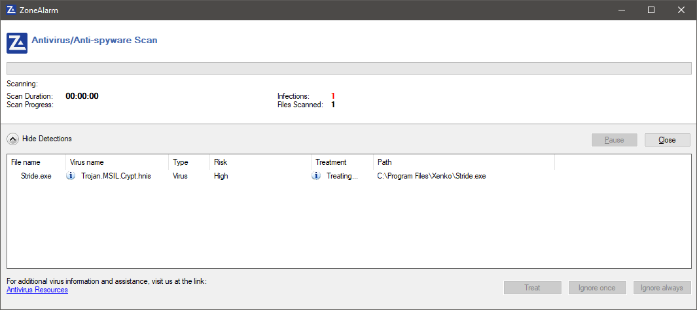Sort by the Virus name column header
This screenshot has width=697, height=310.
tap(117, 162)
